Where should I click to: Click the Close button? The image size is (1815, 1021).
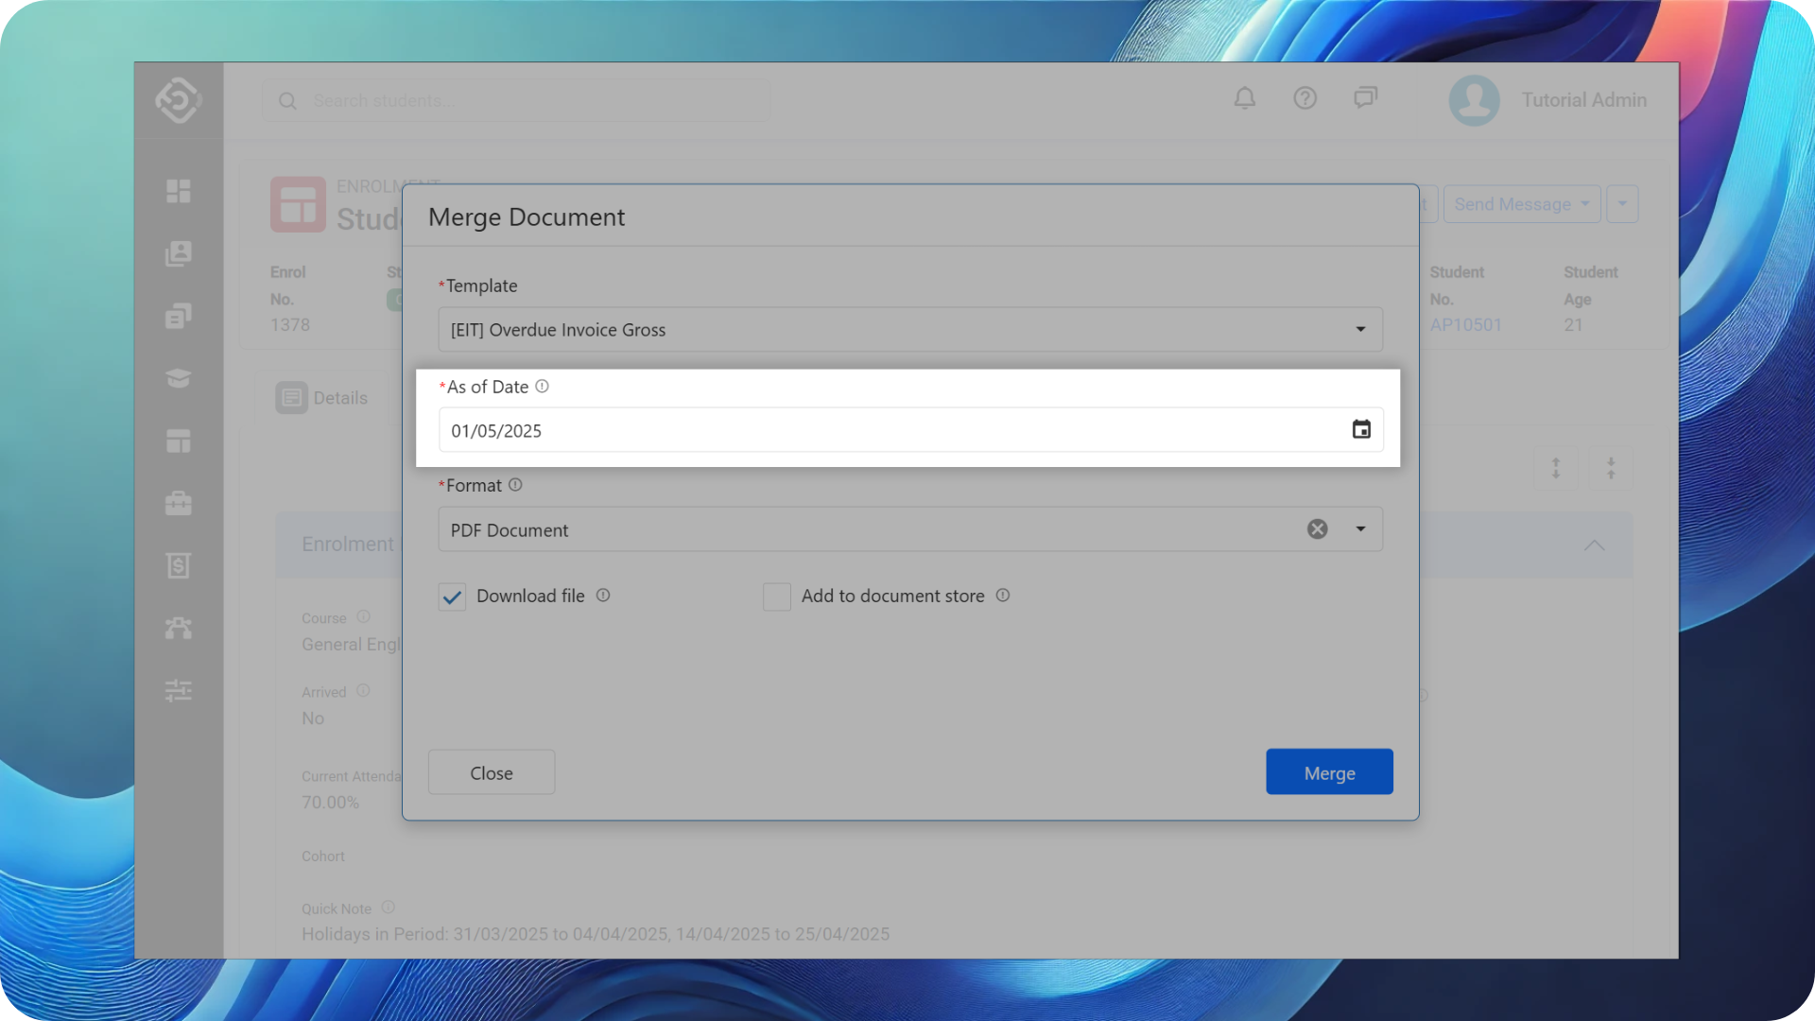click(x=491, y=772)
